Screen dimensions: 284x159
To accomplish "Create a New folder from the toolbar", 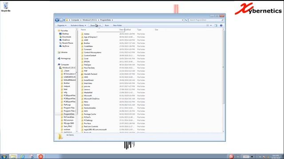I will coord(117,26).
